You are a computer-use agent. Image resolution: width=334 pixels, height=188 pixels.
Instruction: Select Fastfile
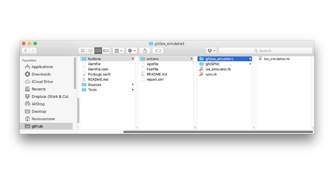[166, 69]
